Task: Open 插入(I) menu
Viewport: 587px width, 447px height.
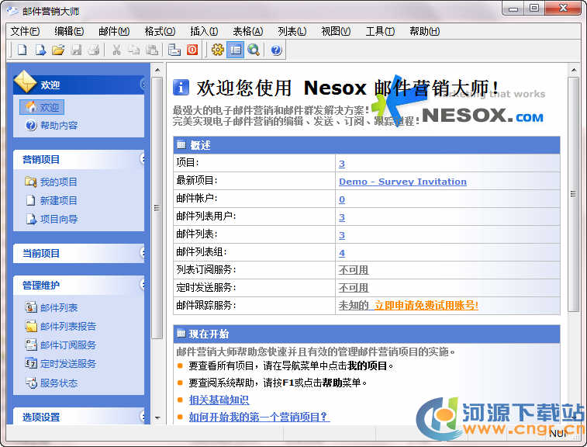Action: coord(204,31)
